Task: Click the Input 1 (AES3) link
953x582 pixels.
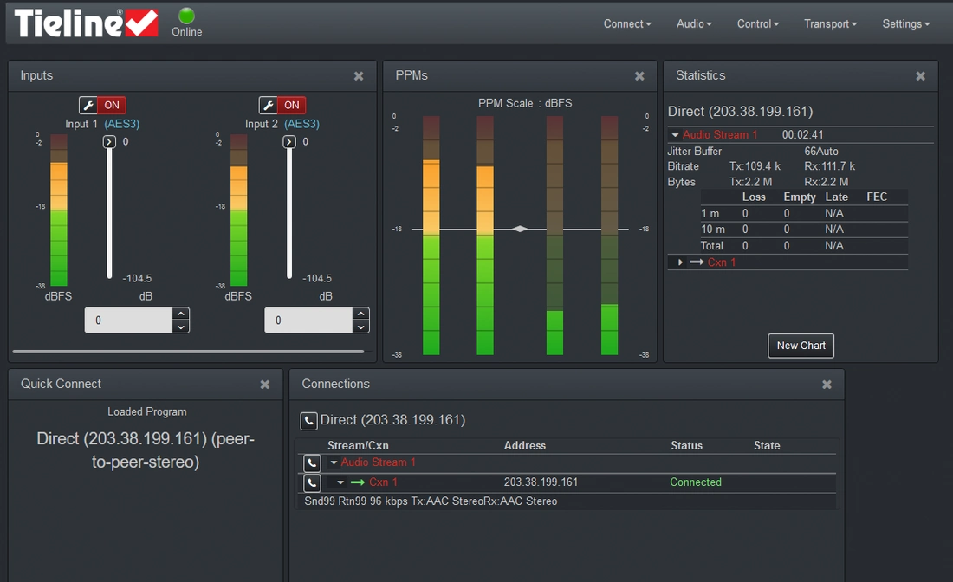Action: tap(121, 124)
